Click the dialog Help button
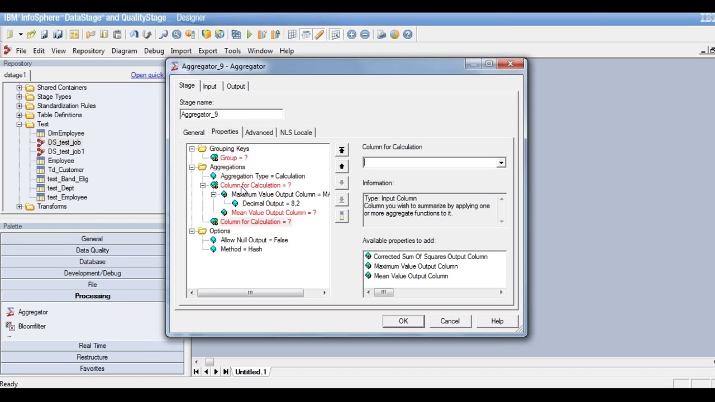Screen dimensions: 715x402 [x=497, y=321]
